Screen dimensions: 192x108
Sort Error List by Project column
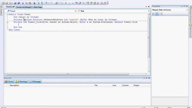click(x=136, y=85)
